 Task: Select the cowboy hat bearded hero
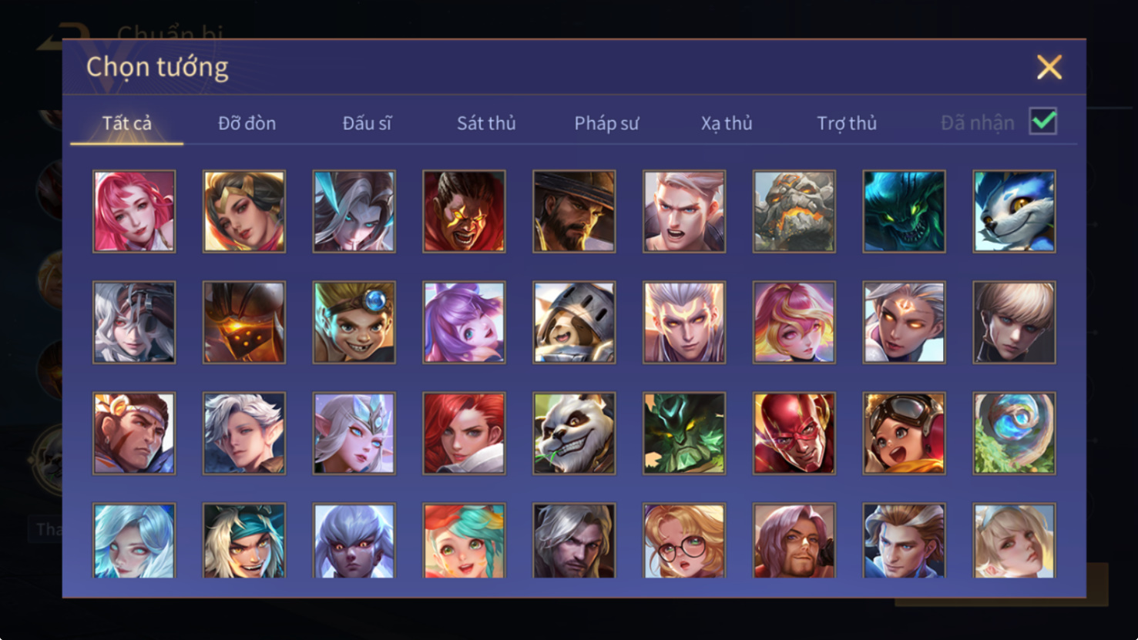[574, 212]
